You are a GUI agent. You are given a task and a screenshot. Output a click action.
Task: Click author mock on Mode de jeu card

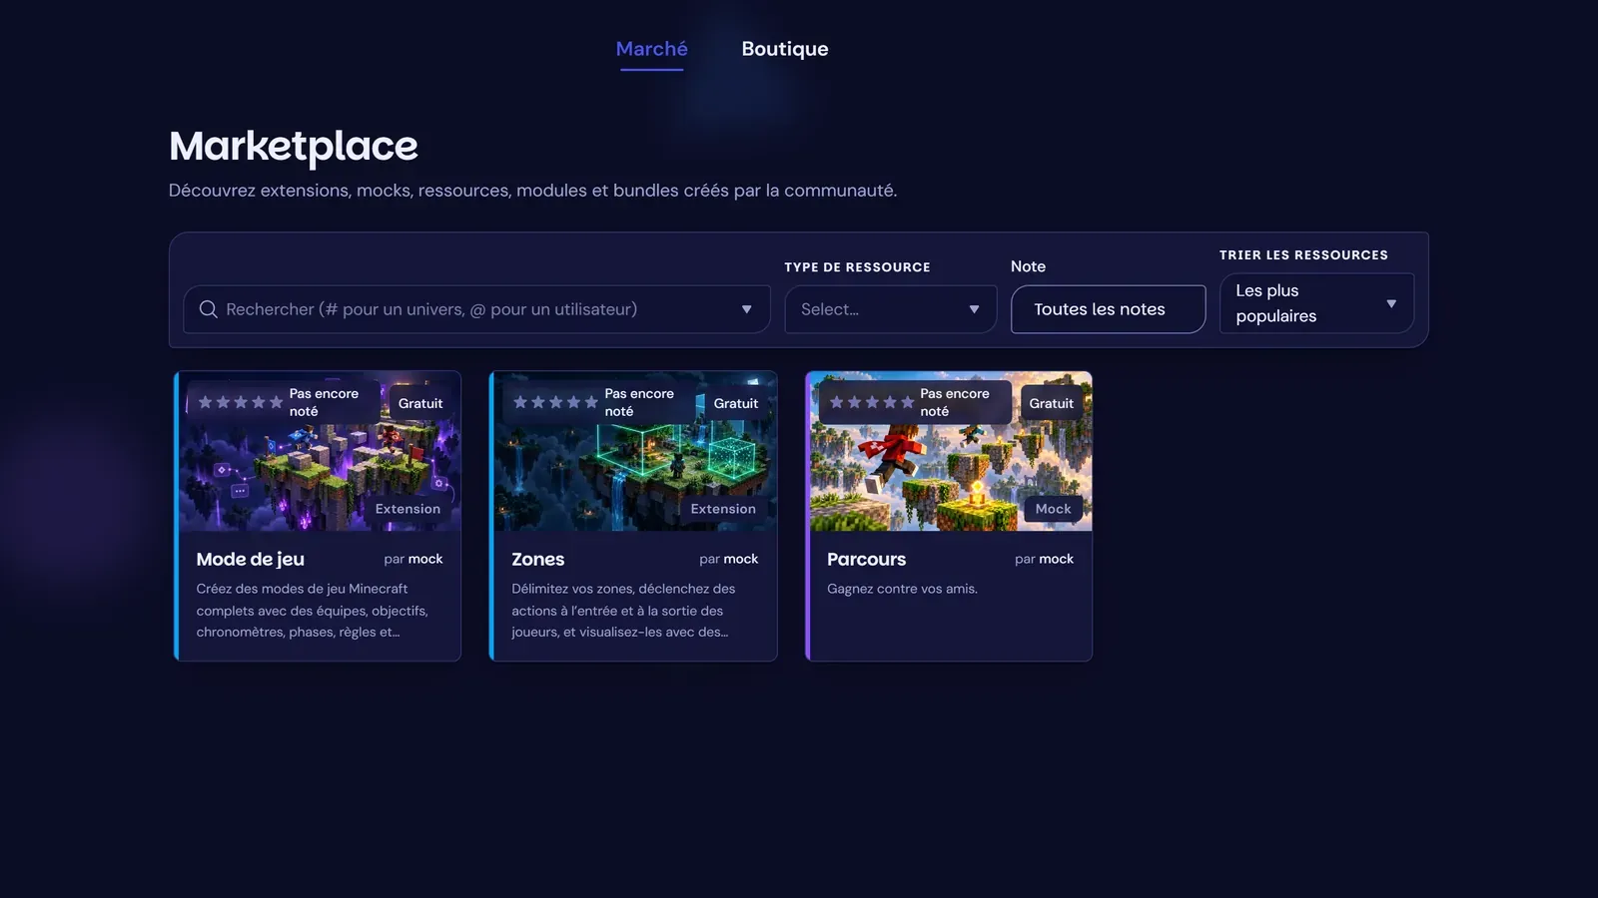point(425,559)
